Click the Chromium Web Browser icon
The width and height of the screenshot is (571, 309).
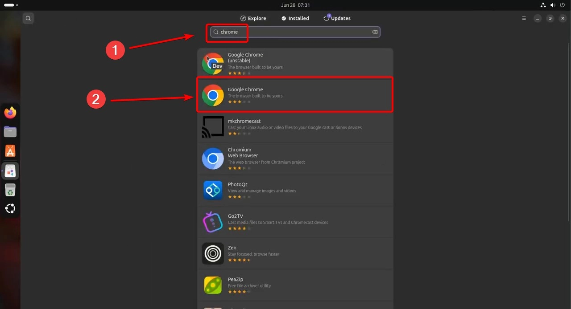tap(213, 159)
